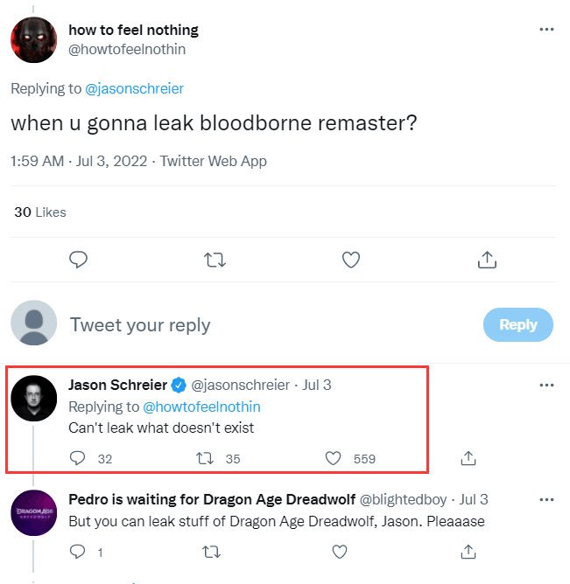Open more options on Jason Schreier's reply
This screenshot has height=584, width=570.
[546, 385]
